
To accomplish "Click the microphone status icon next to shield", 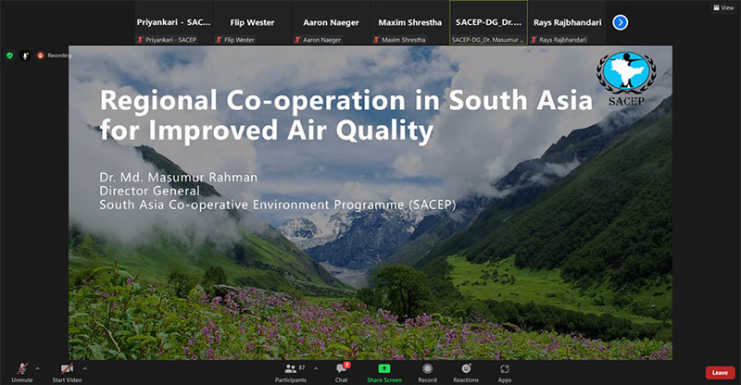I will click(26, 56).
